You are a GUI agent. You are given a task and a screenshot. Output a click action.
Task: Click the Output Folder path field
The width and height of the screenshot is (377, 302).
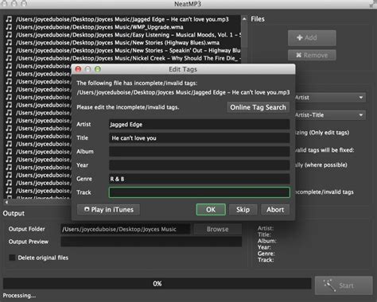point(126,229)
